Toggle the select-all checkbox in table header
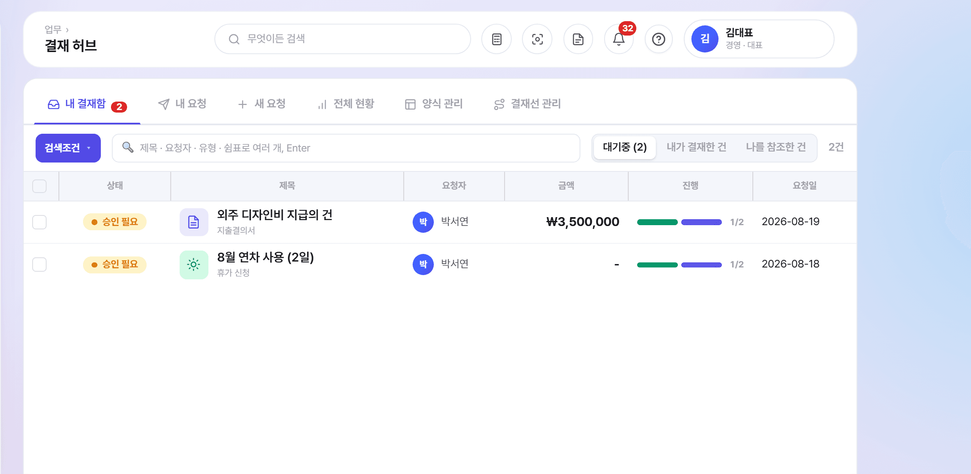The width and height of the screenshot is (971, 474). tap(39, 186)
